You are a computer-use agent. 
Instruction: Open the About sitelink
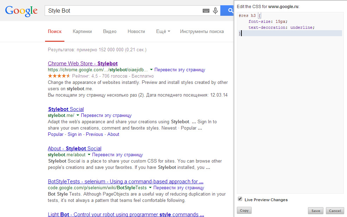click(113, 134)
